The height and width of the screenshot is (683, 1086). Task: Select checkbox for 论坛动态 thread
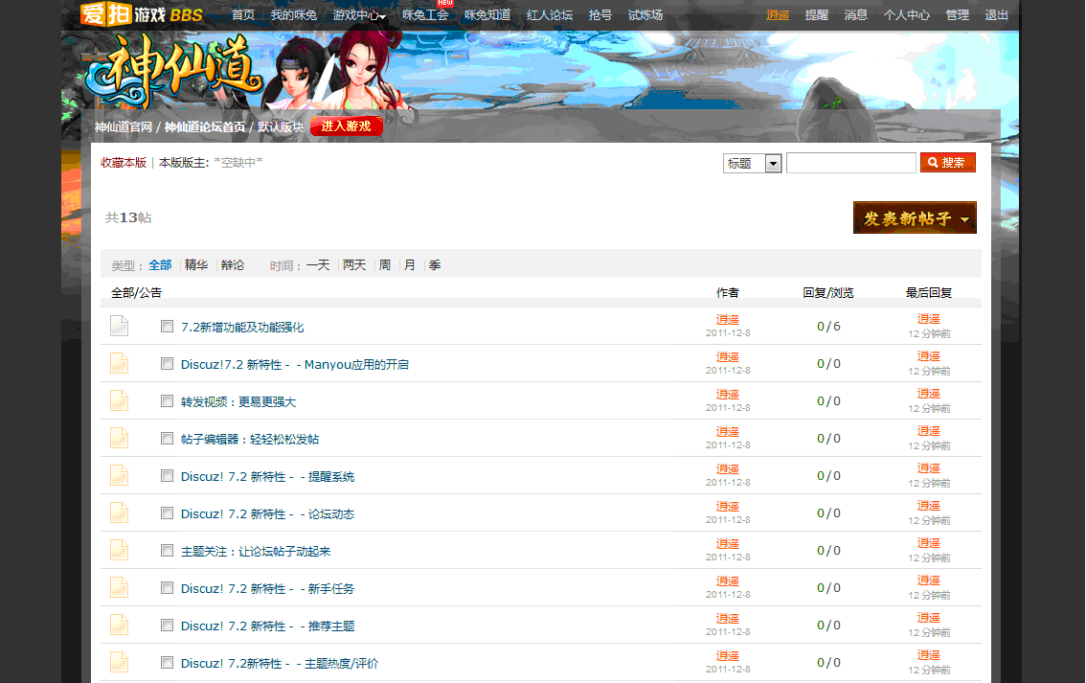pos(167,513)
